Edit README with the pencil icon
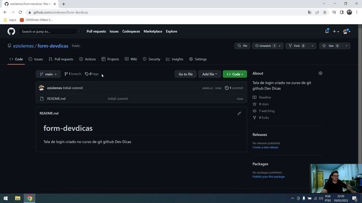Screen dimensions: 362x203 [x=239, y=113]
